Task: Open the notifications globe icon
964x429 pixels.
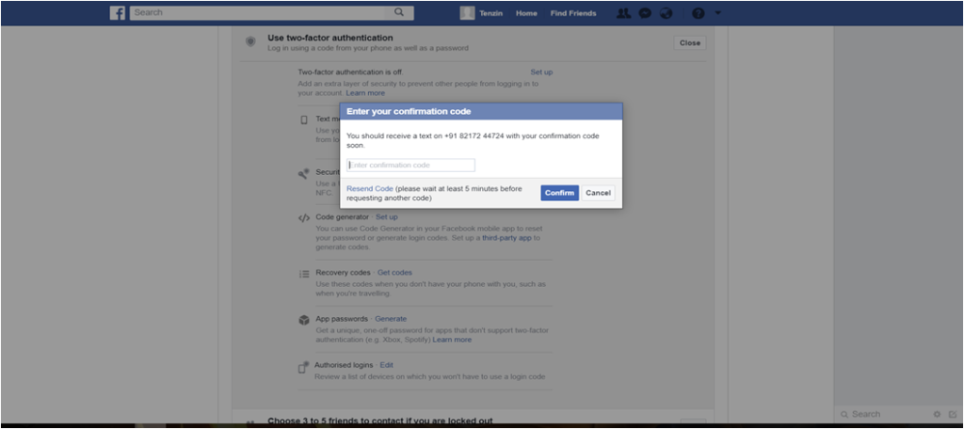Action: point(666,13)
